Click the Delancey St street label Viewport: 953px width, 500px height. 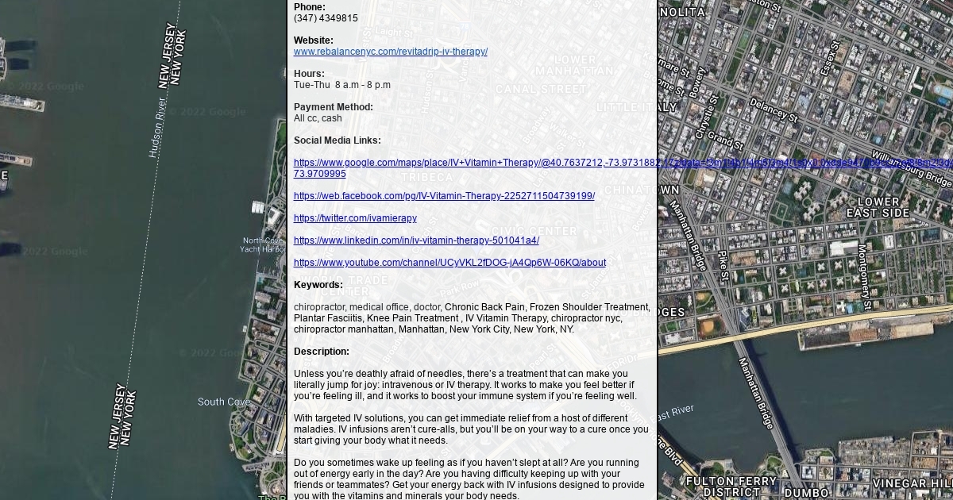click(773, 110)
